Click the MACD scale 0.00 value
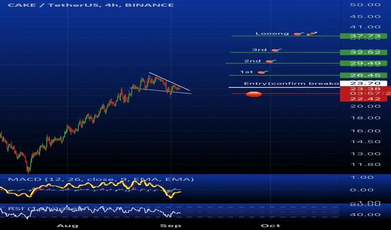The height and width of the screenshot is (230, 391). tap(362, 190)
